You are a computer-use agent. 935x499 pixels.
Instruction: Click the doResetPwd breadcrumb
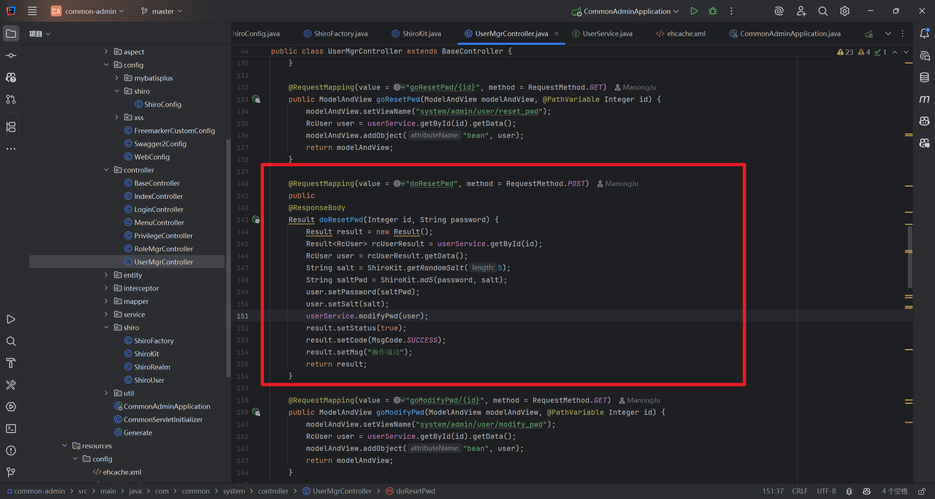point(411,491)
